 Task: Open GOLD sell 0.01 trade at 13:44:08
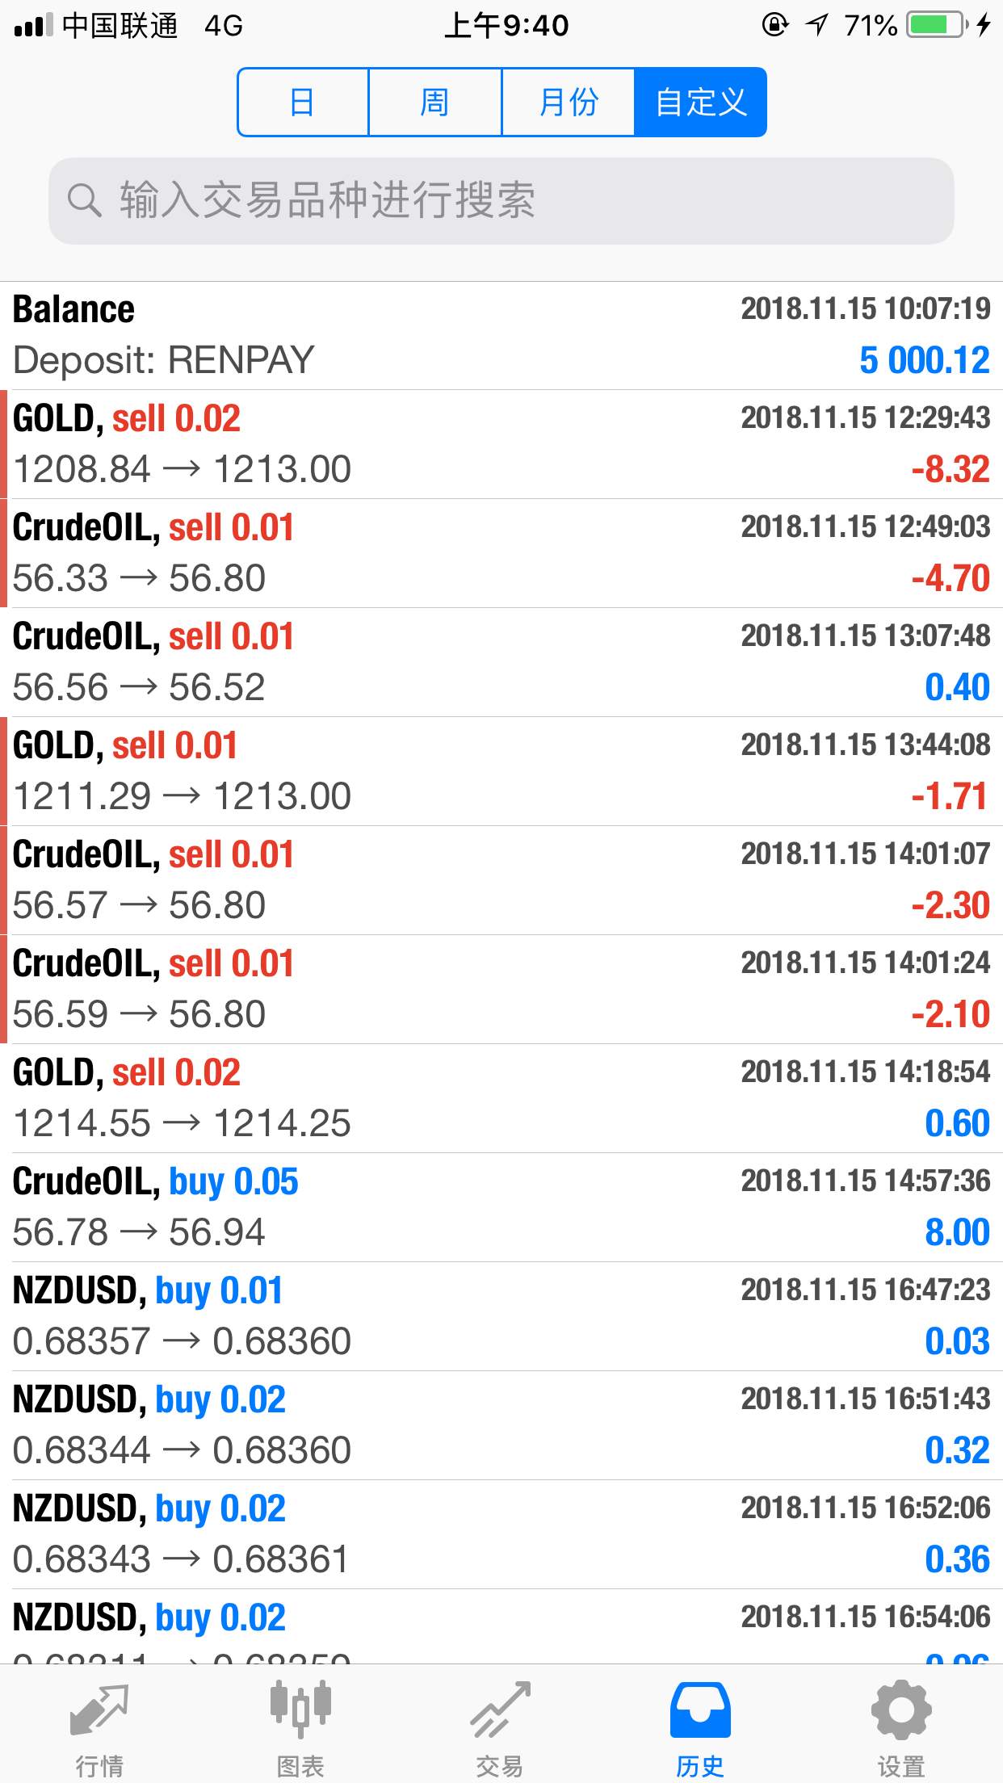click(501, 771)
